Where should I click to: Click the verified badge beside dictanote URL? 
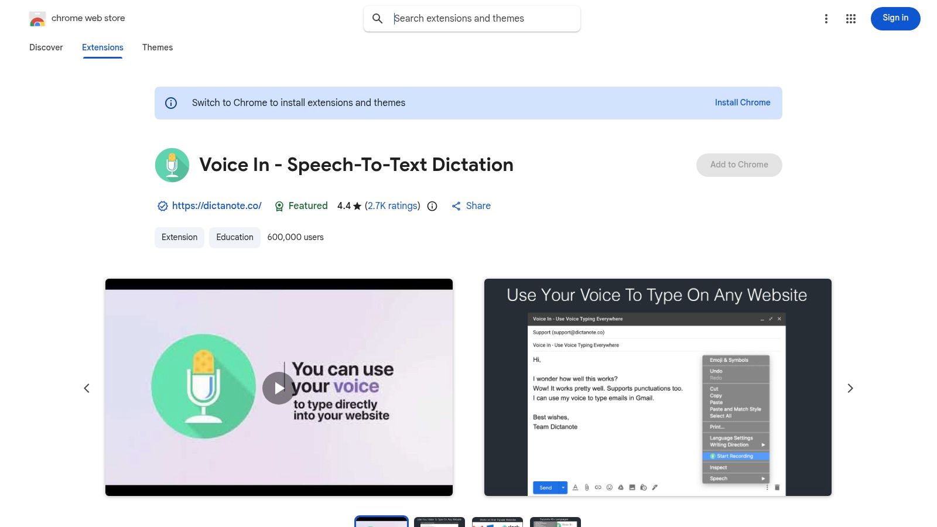coord(163,206)
